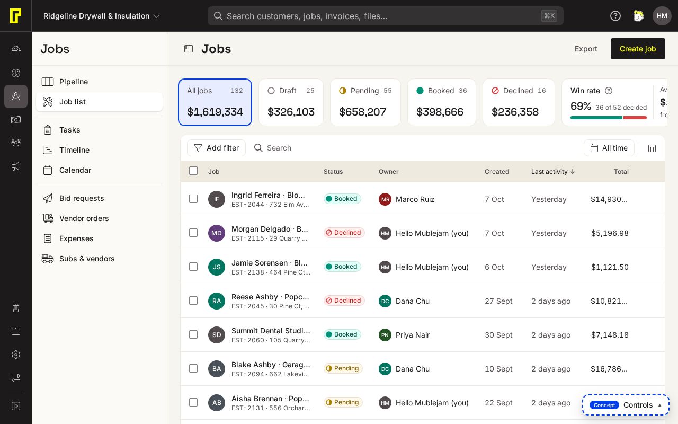Click the cartoon face assistant icon
This screenshot has height=424, width=678.
point(638,16)
